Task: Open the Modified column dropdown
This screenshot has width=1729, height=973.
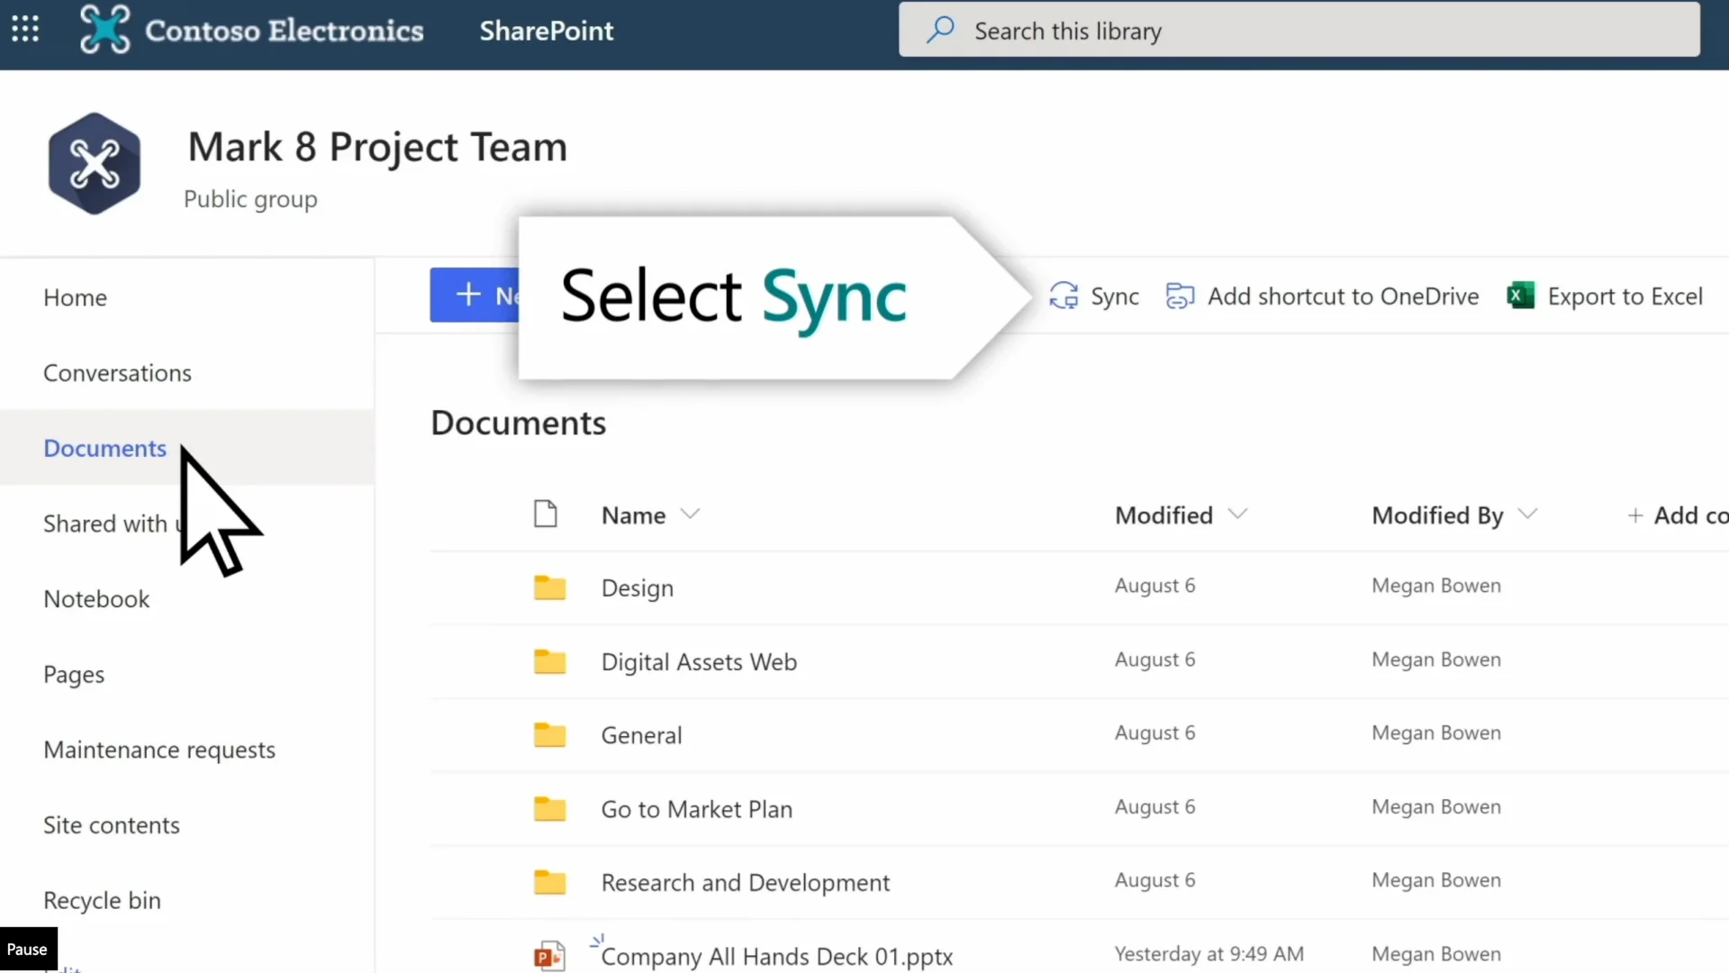Action: click(x=1238, y=514)
